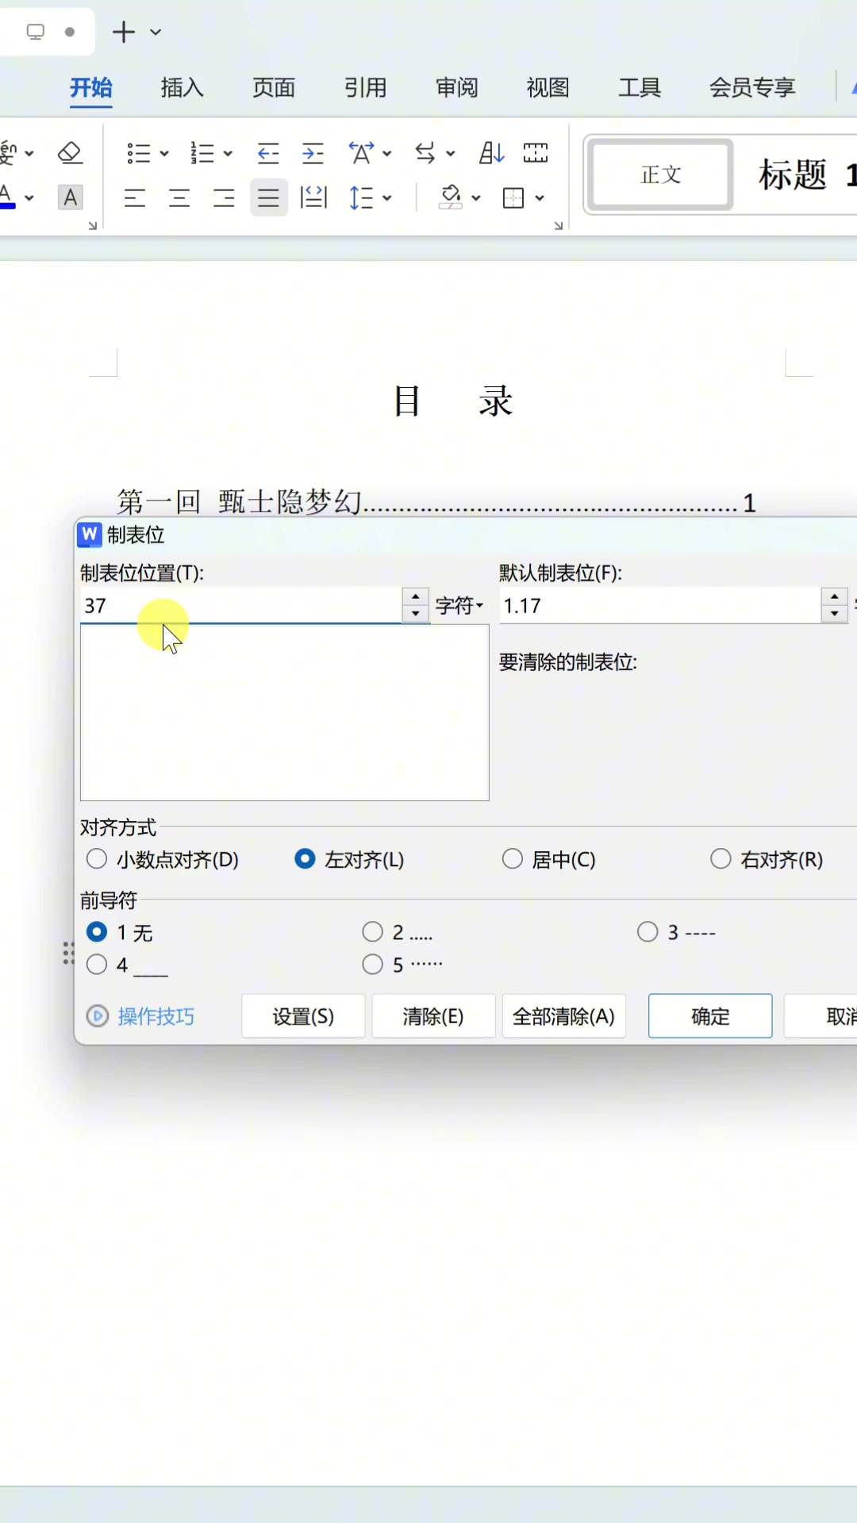
Task: Open the 字符 unit dropdown
Action: pyautogui.click(x=459, y=606)
